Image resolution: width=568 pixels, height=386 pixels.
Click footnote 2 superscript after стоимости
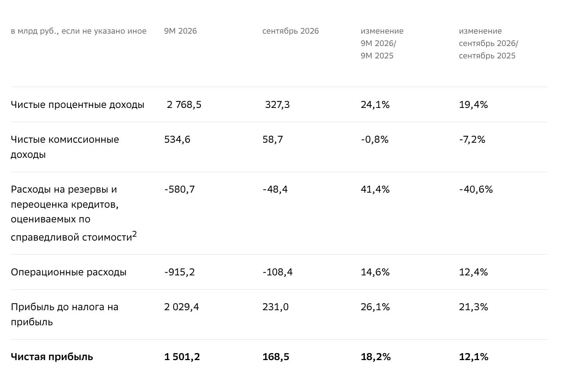tap(134, 234)
